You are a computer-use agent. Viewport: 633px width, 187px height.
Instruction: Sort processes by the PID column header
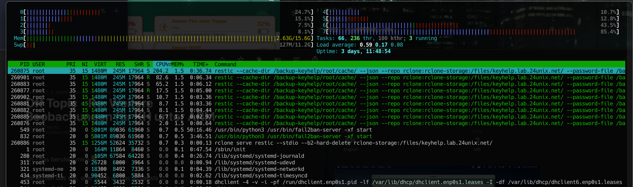click(24, 64)
